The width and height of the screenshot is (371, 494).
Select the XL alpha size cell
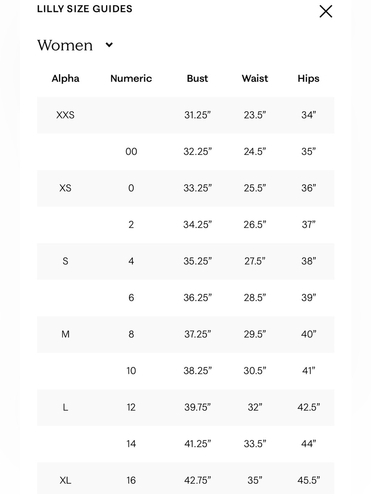[65, 480]
